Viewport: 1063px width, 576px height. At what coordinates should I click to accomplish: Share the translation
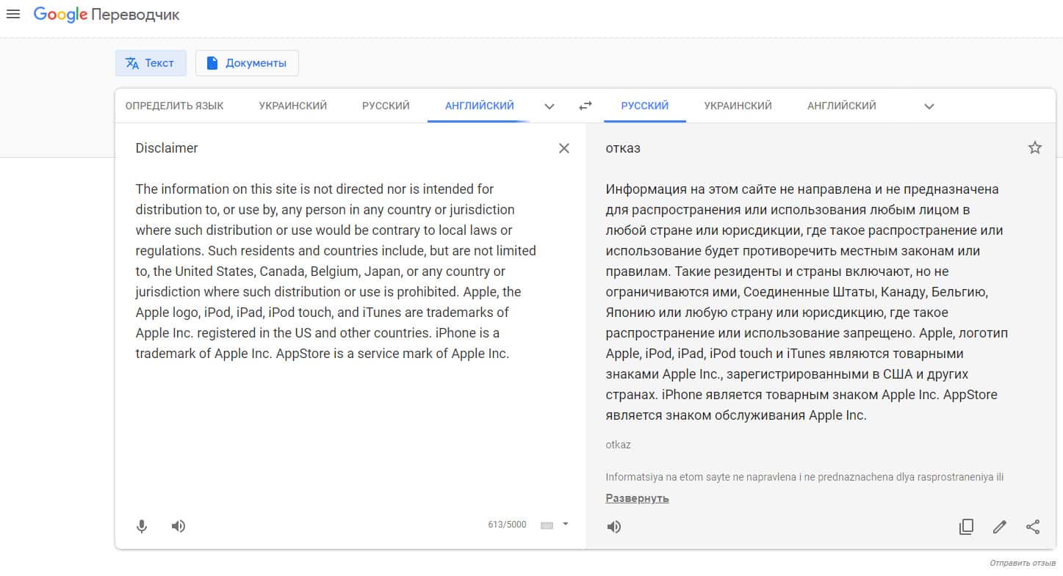tap(1032, 527)
